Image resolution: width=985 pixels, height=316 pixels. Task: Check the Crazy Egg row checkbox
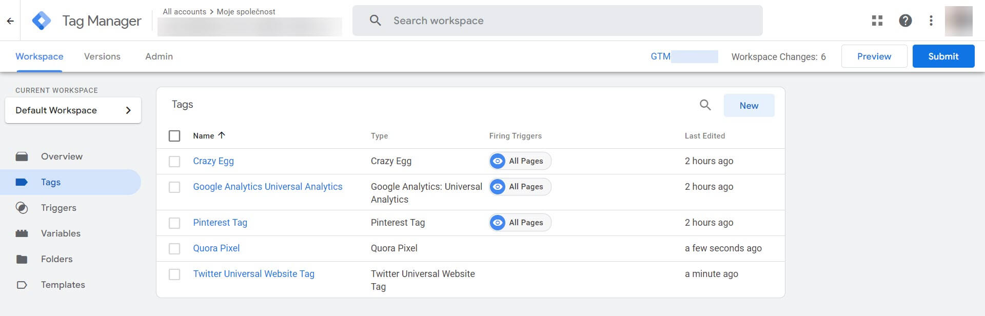[174, 162]
